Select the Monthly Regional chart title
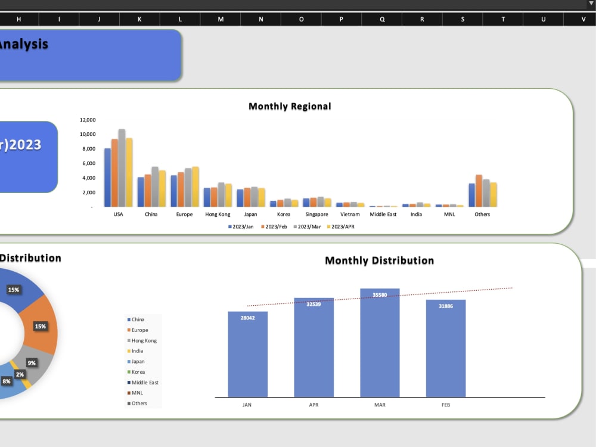 [x=289, y=106]
